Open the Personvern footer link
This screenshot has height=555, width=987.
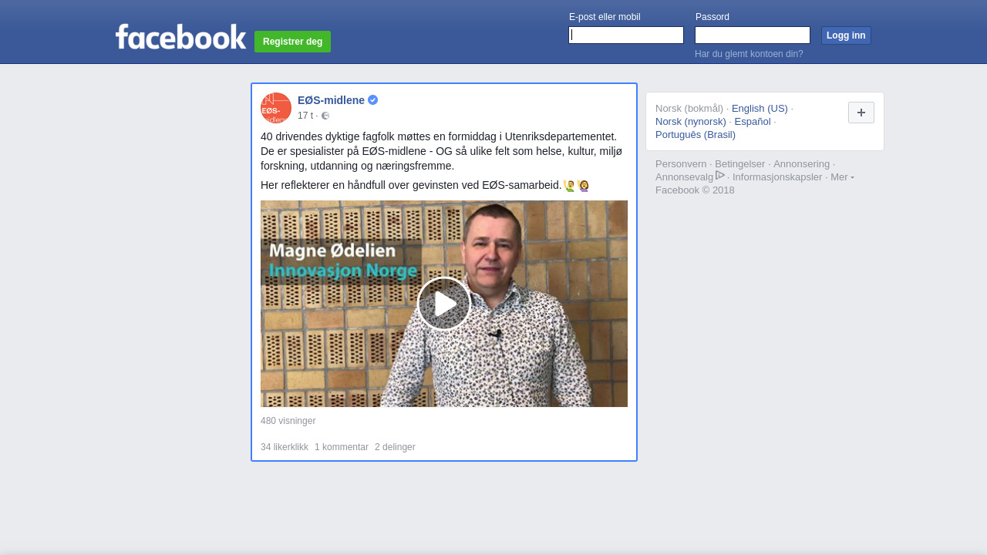point(681,163)
